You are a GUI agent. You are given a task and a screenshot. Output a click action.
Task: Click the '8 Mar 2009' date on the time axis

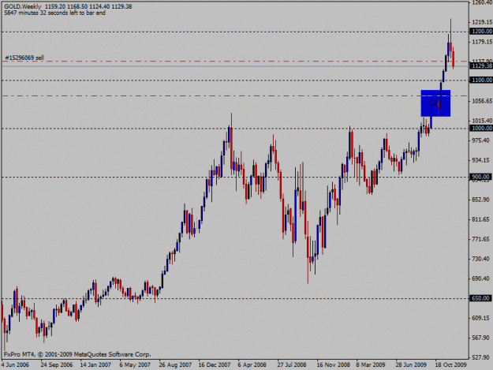[x=371, y=365]
